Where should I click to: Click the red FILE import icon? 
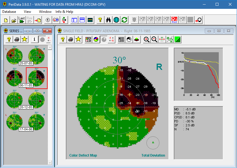click(174, 20)
